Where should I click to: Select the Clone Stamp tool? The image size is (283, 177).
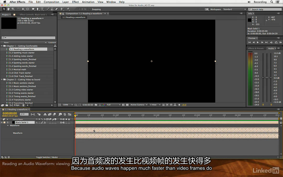pyautogui.click(x=52, y=9)
